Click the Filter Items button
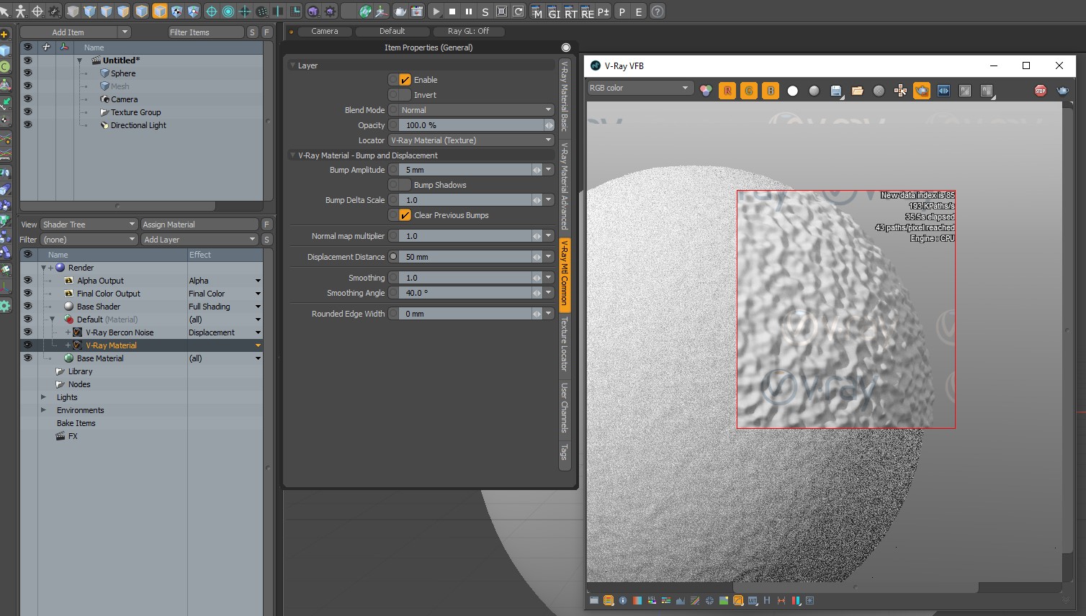 click(205, 32)
